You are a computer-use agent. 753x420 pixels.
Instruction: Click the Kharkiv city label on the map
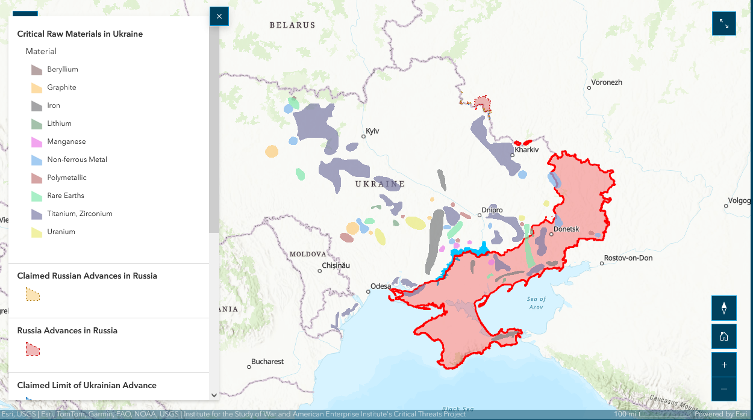tap(526, 150)
